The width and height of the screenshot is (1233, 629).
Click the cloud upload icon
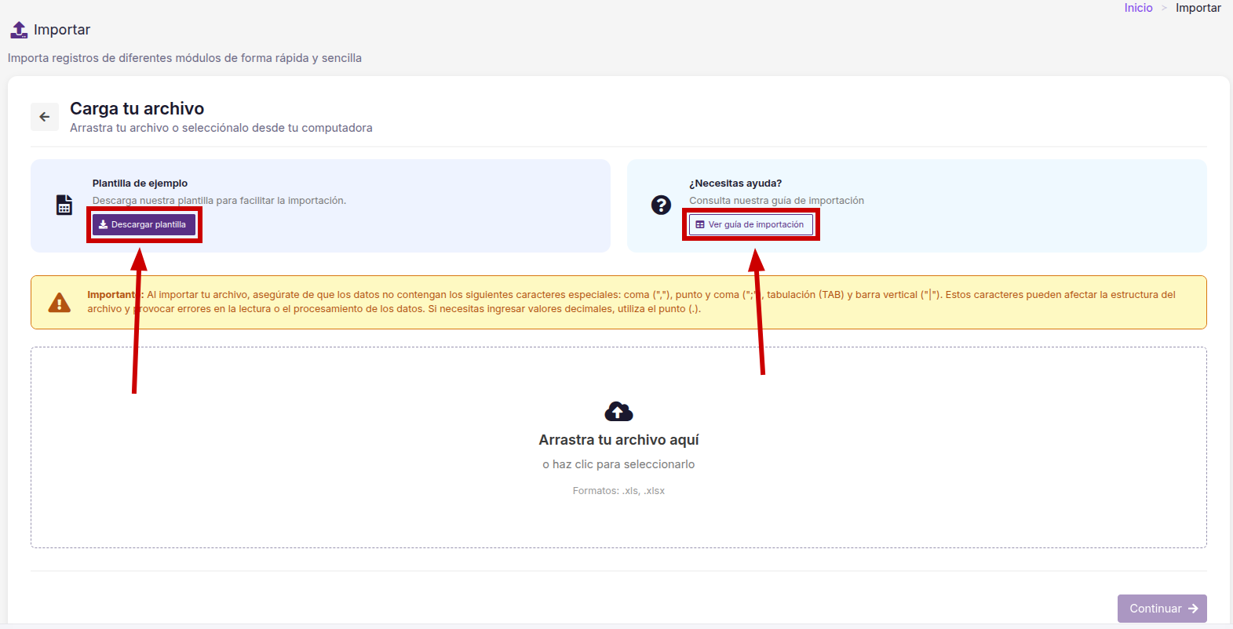tap(618, 411)
